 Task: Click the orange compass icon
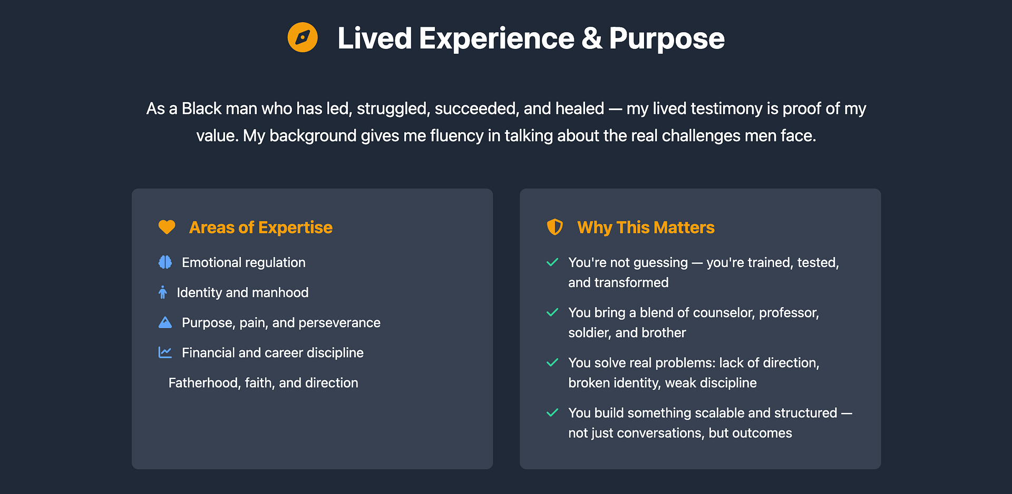(x=303, y=37)
